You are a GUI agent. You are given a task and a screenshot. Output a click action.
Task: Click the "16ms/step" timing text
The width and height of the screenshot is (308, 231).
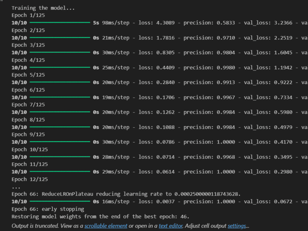pyautogui.click(x=116, y=201)
